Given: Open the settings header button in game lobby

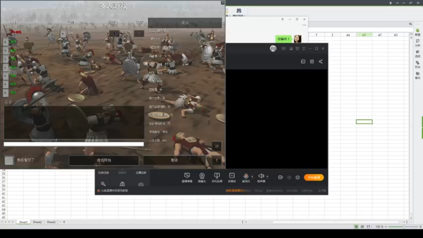Looking at the screenshot, I should coord(185,23).
